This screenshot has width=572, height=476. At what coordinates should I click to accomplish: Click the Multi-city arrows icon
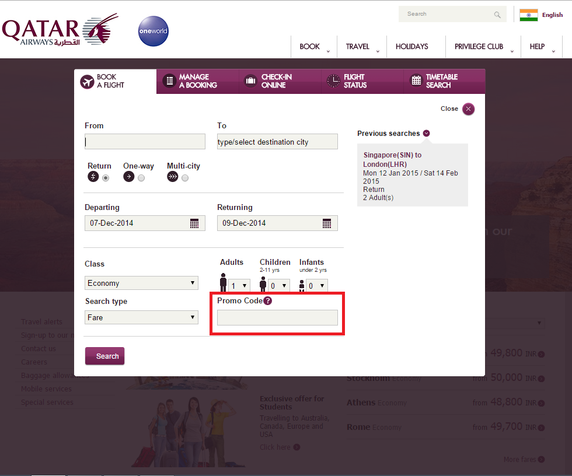point(173,177)
